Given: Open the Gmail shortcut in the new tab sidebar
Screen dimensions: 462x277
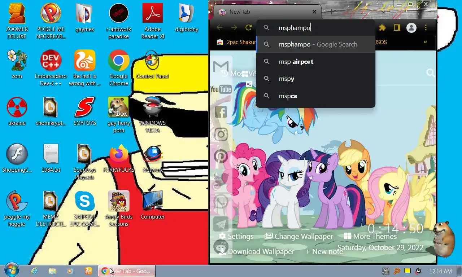Looking at the screenshot, I should (221, 67).
